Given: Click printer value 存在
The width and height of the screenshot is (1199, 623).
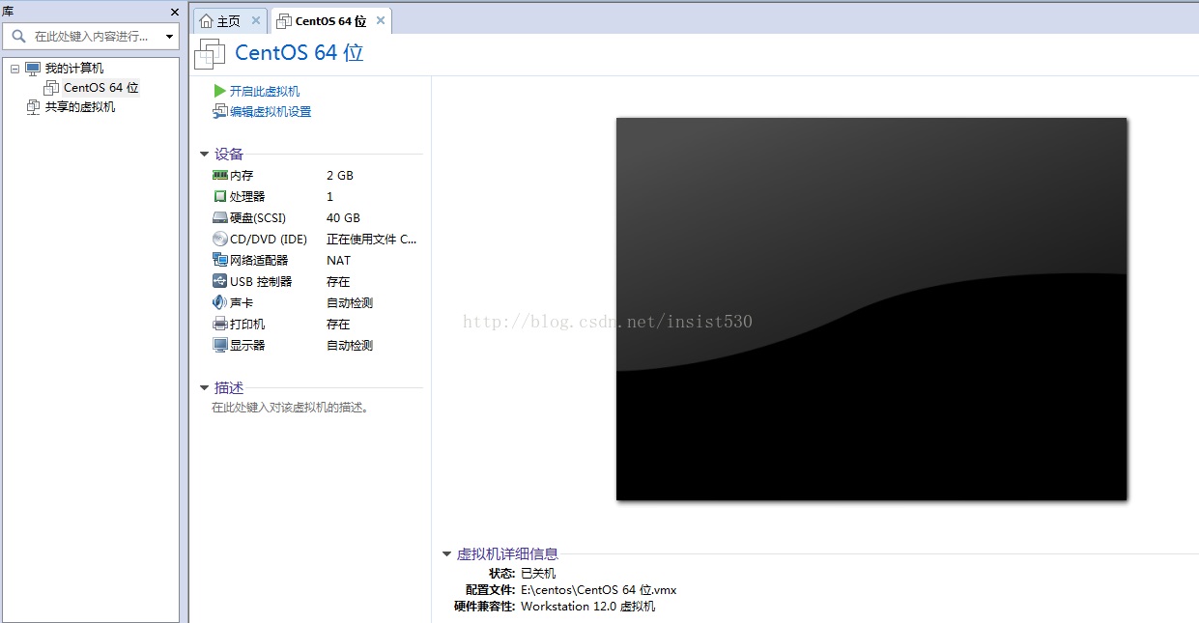Looking at the screenshot, I should pyautogui.click(x=338, y=324).
